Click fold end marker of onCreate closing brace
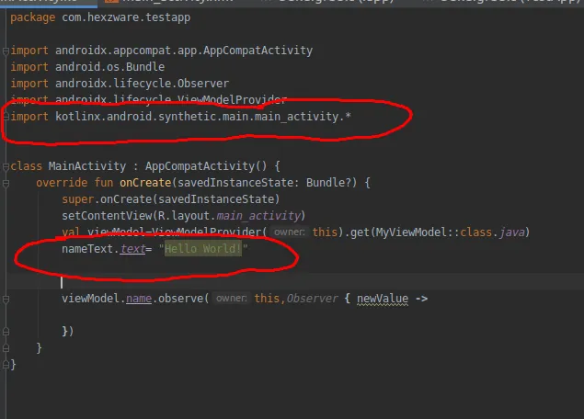 (x=6, y=348)
